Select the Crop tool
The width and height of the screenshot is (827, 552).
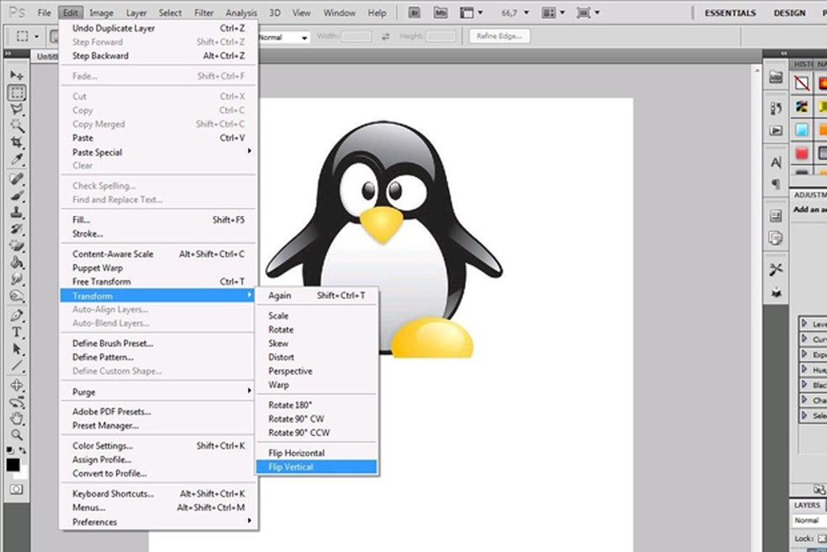[x=16, y=144]
